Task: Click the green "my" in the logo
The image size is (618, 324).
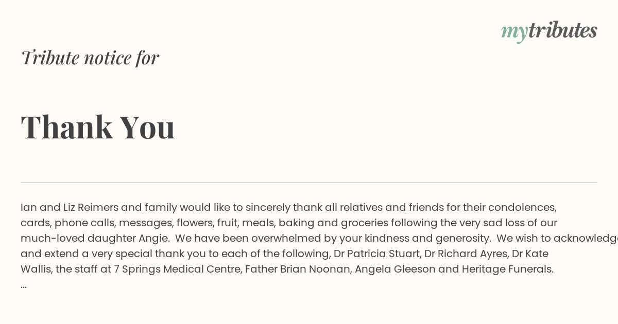Action: pyautogui.click(x=514, y=32)
